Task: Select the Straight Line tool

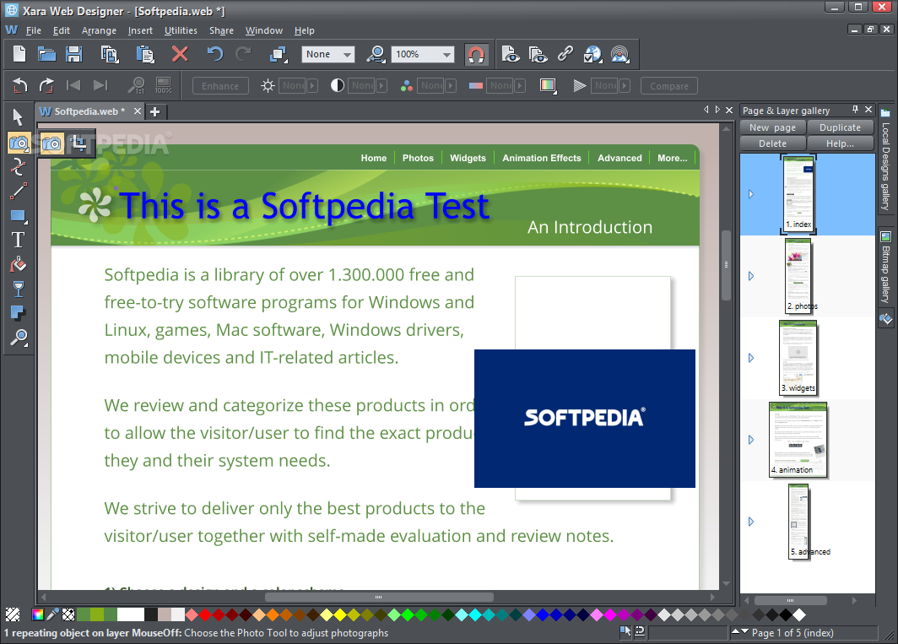Action: (x=19, y=192)
